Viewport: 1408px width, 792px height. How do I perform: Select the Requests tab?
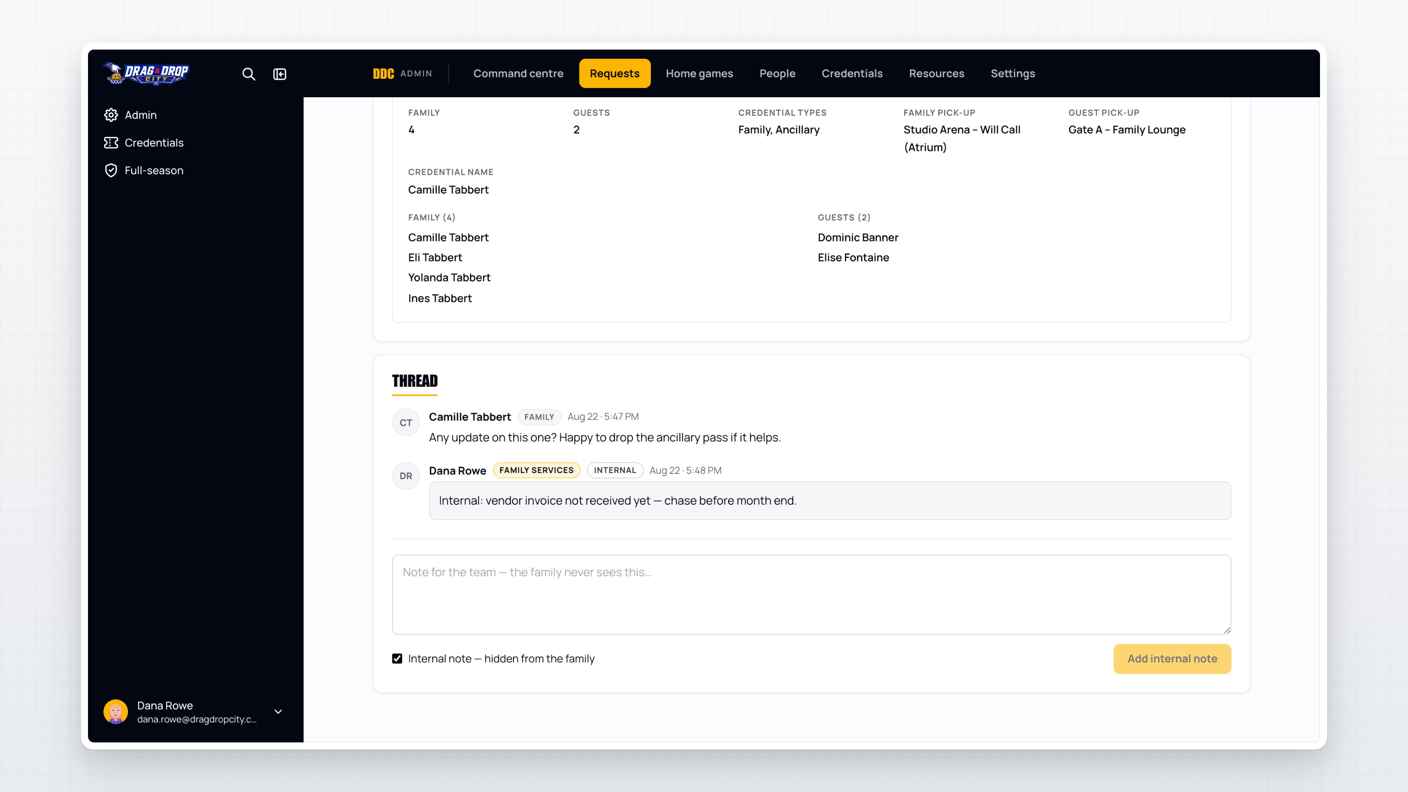click(x=614, y=73)
